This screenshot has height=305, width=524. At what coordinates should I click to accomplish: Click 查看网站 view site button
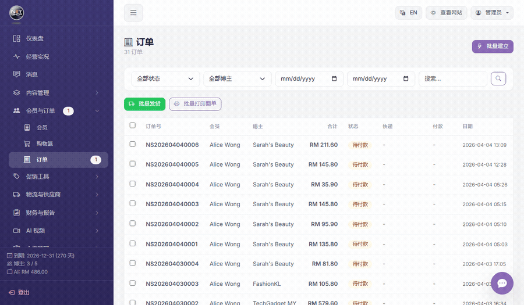pos(446,13)
